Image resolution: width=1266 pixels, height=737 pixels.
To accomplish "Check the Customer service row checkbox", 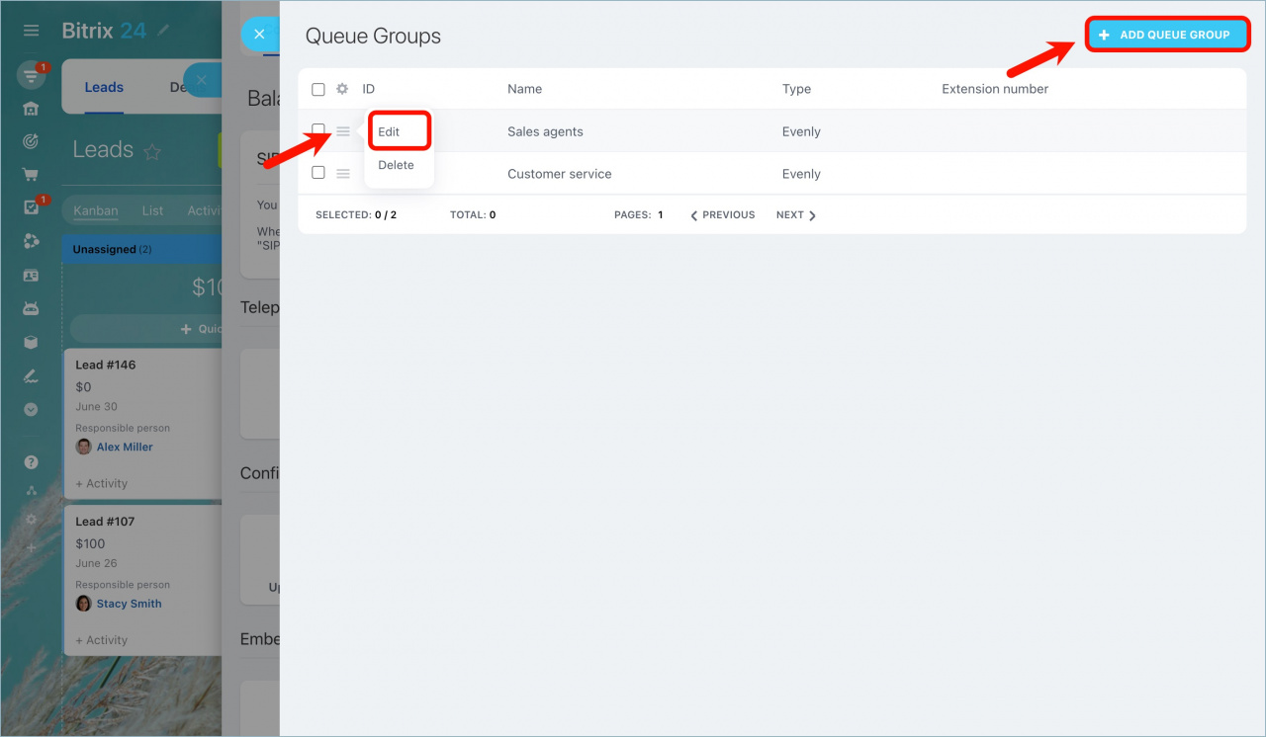I will 318,172.
